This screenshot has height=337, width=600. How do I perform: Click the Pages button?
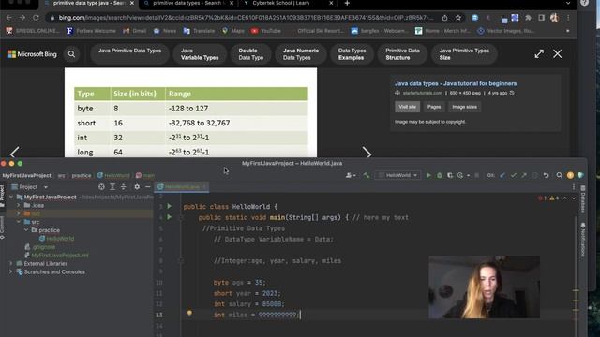(434, 107)
